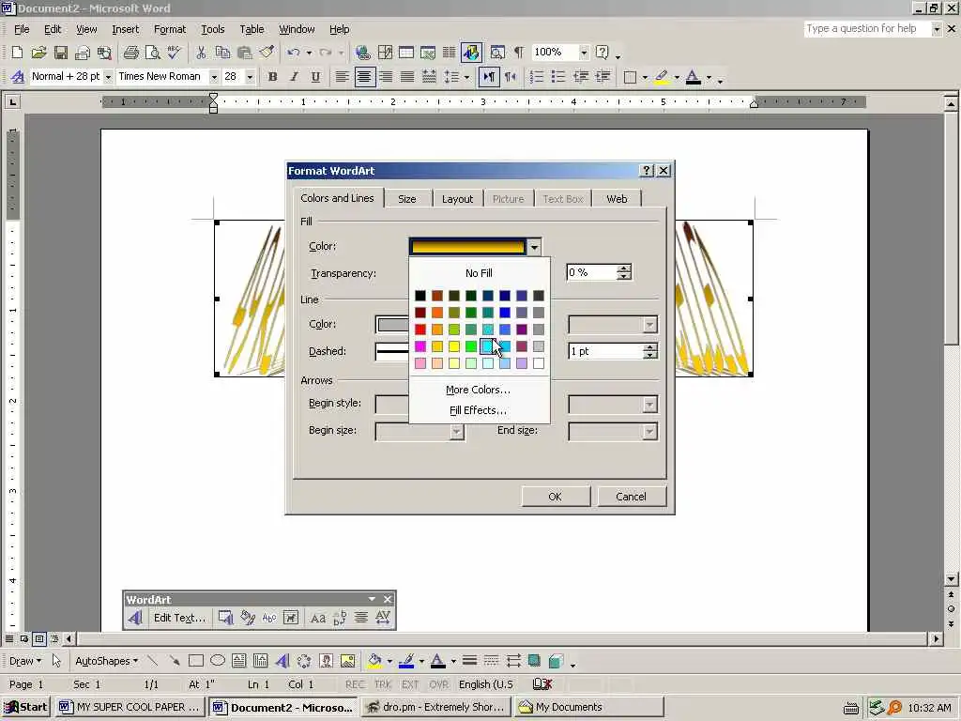The height and width of the screenshot is (721, 961).
Task: Click Edit Text... on WordArt toolbar
Action: click(179, 618)
